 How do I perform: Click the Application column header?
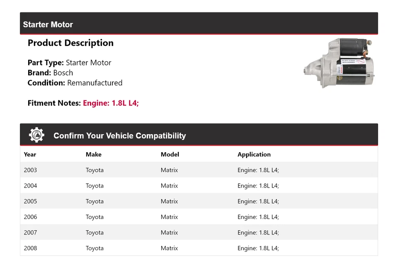click(x=254, y=154)
